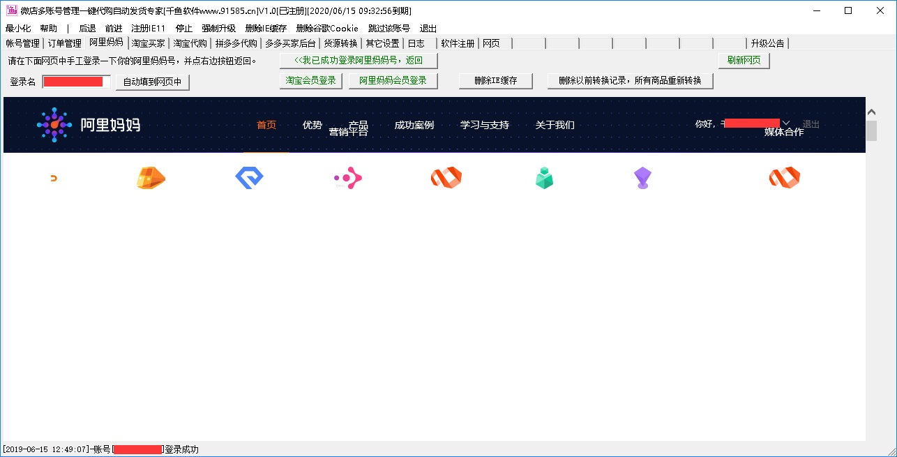Viewport: 897px width, 457px height.
Task: Click the instruction text 请在下面网页中手工登录
Action: click(133, 61)
